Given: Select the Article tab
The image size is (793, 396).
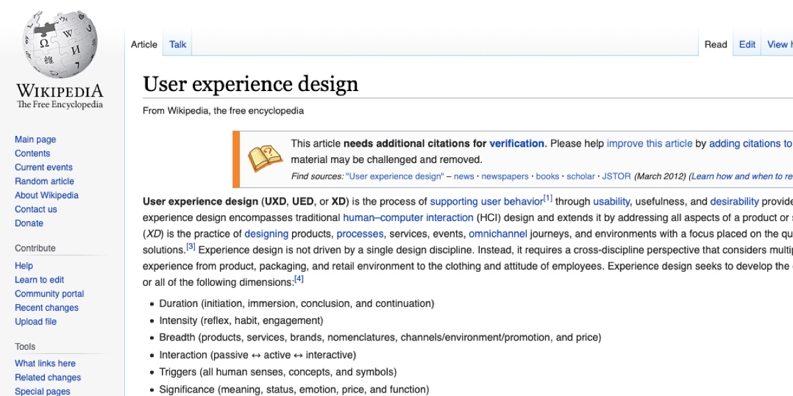Looking at the screenshot, I should coord(143,44).
